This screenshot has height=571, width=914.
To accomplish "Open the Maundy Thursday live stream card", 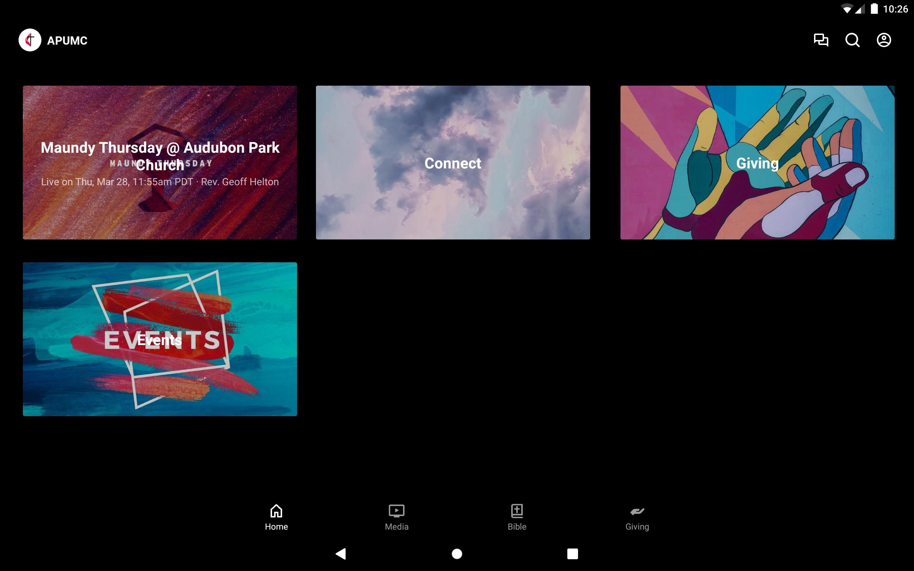I will tap(160, 162).
